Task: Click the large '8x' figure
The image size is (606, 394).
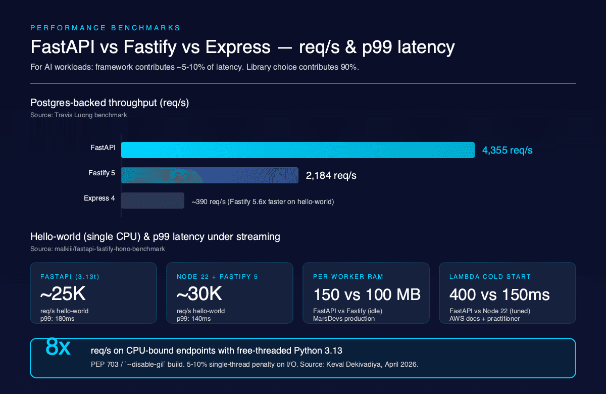Action: (x=58, y=347)
